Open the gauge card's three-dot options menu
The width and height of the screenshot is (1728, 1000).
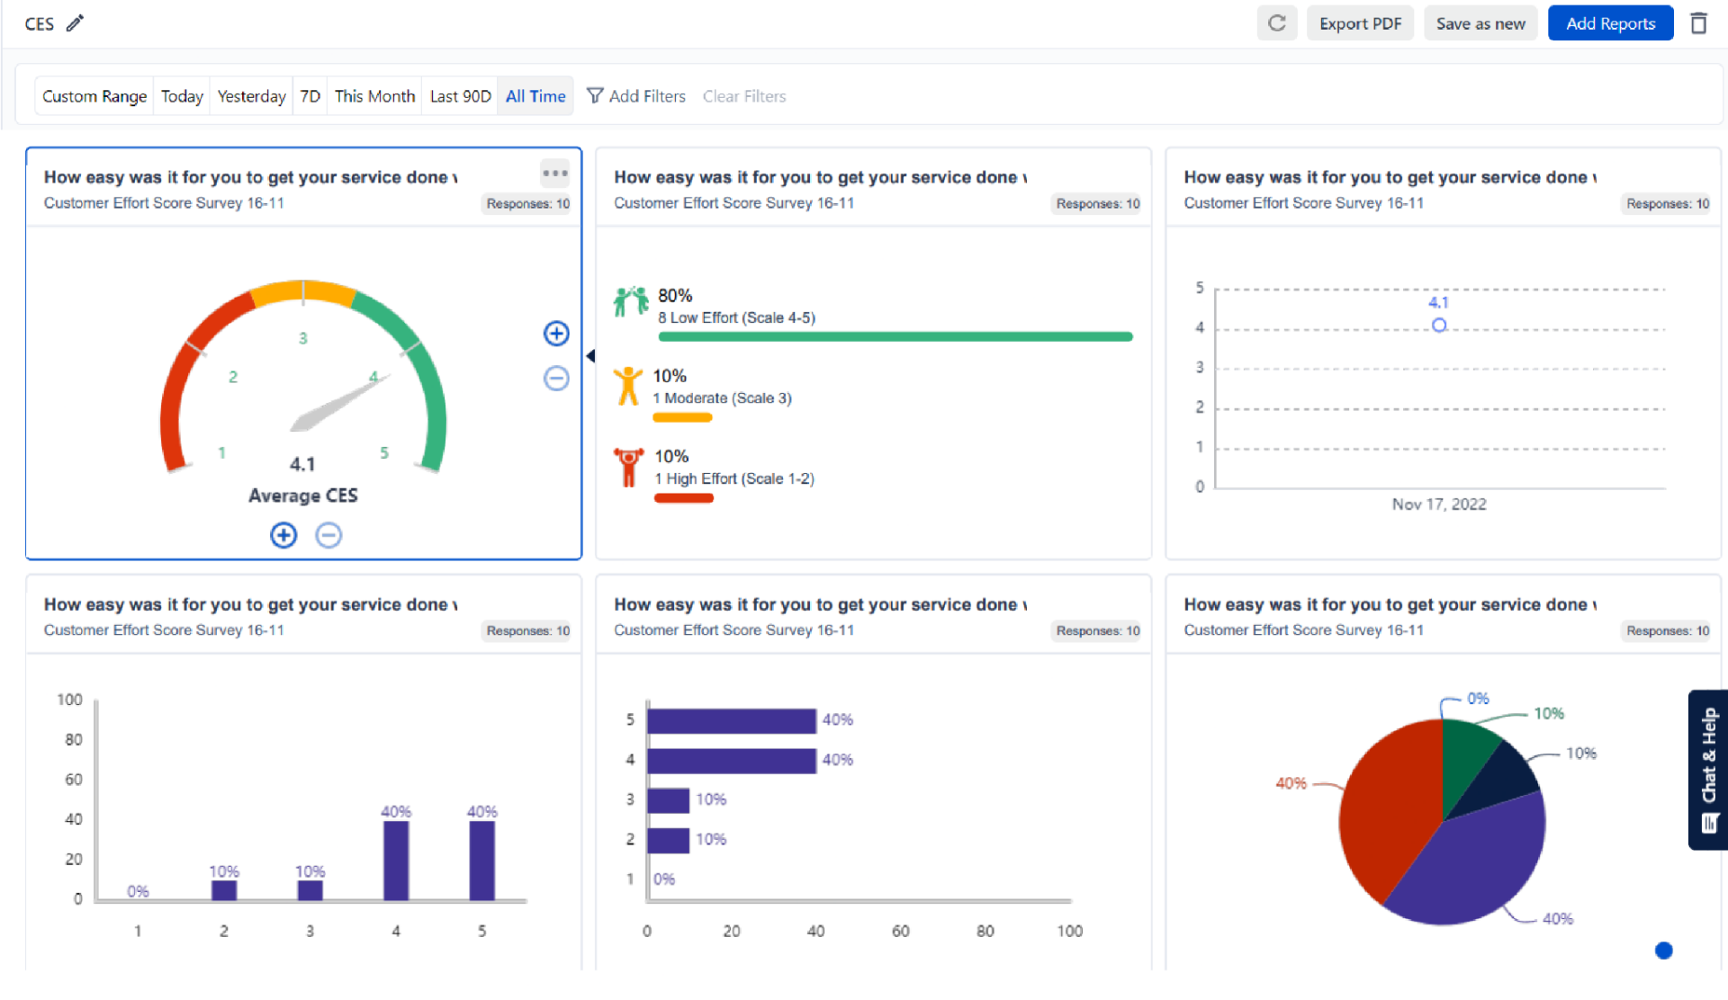click(x=555, y=173)
